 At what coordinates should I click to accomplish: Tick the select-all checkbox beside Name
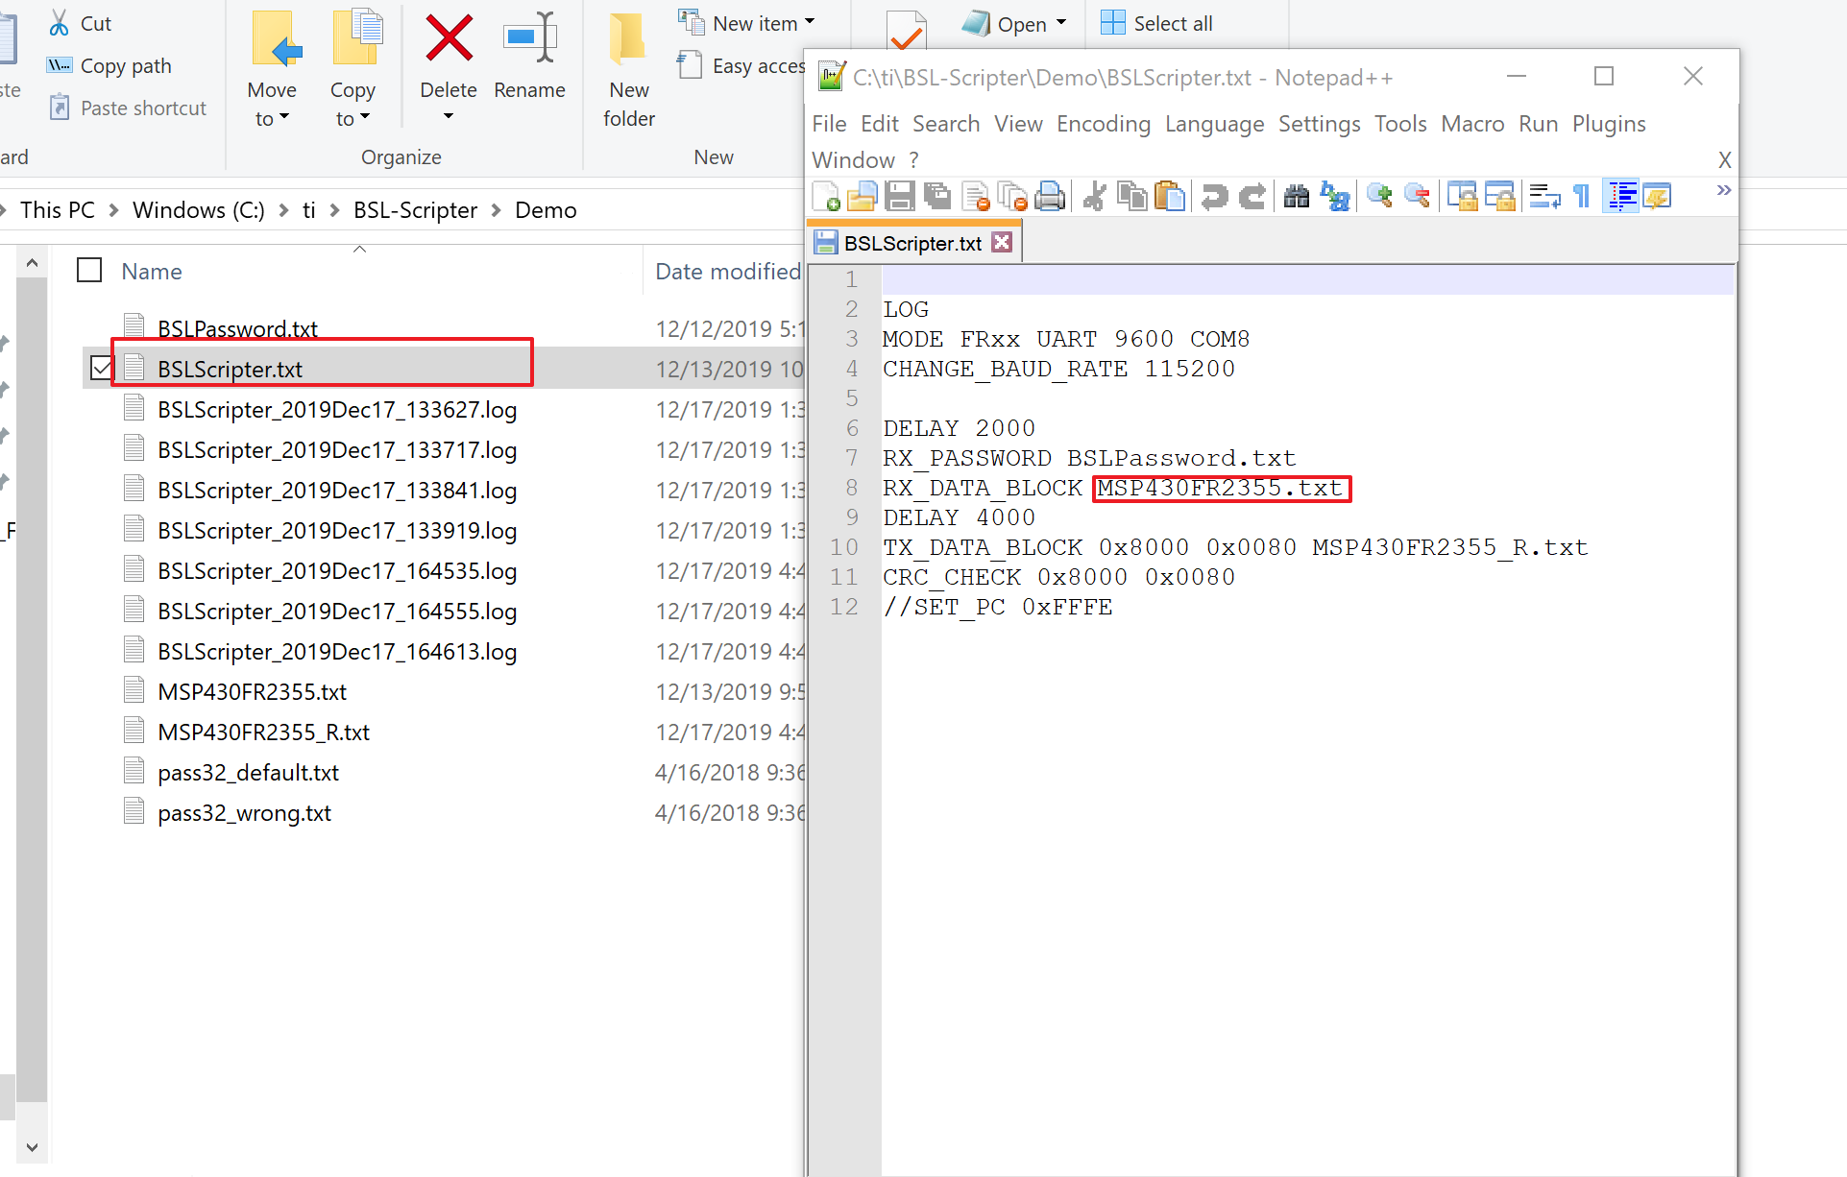coord(89,271)
